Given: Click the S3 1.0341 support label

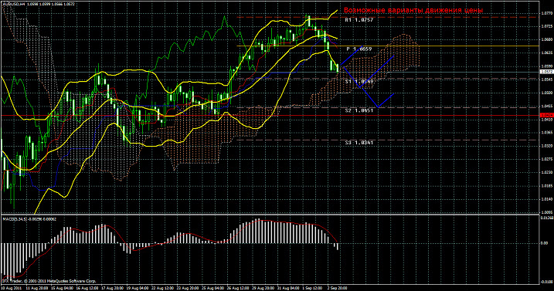Looking at the screenshot, I should coord(359,143).
